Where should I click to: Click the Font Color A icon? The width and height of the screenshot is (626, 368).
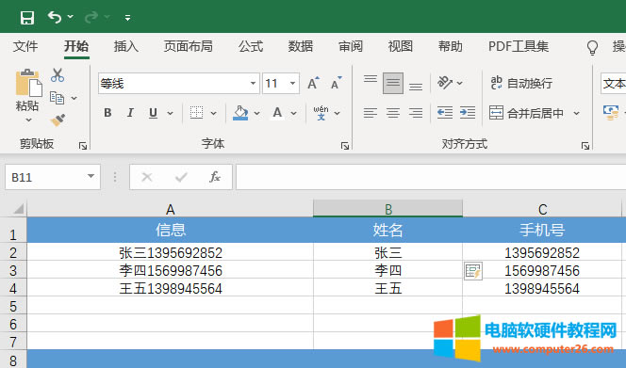[277, 113]
